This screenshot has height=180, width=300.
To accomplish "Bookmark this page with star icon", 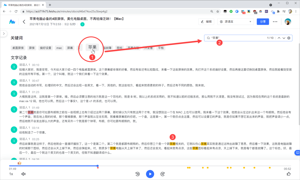I will click(217, 11).
